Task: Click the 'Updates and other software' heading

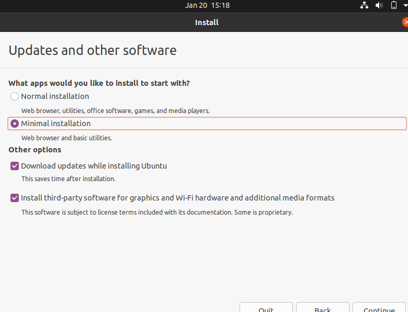Action: [x=93, y=51]
